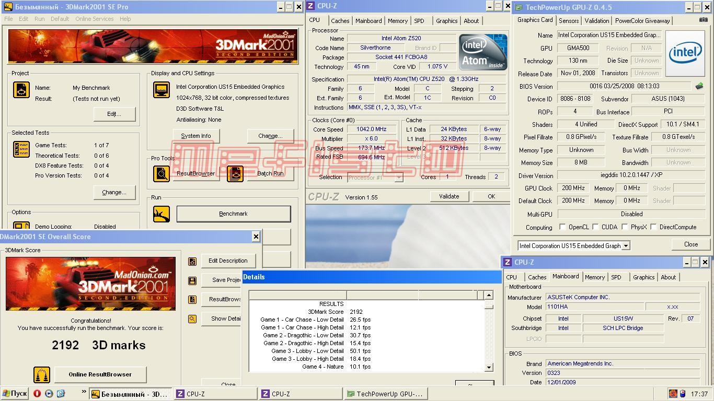Click the Change... button under Display and CPU Settings
This screenshot has width=714, height=401.
(x=270, y=136)
